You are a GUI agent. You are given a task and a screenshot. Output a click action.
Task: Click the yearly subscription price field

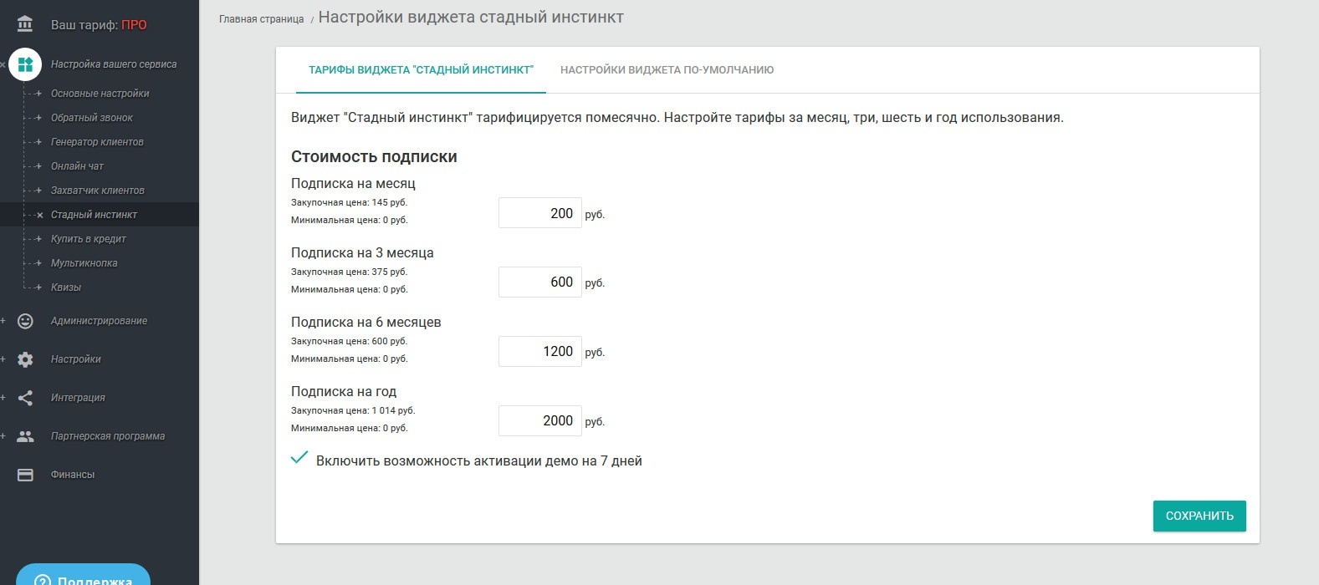[x=540, y=420]
